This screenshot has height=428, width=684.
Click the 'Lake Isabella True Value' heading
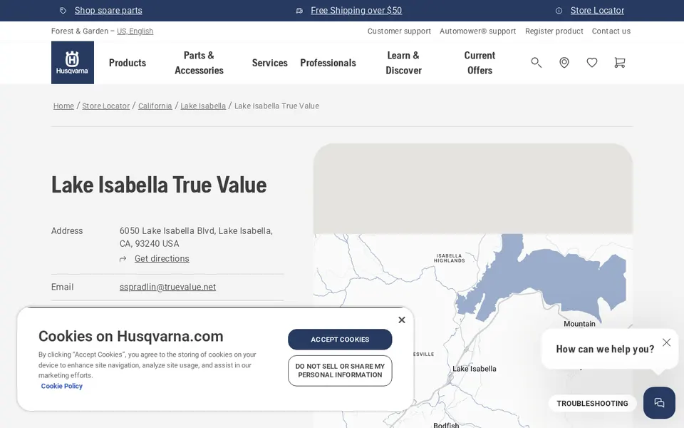click(159, 185)
